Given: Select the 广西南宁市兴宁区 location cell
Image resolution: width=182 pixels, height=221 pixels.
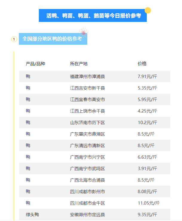Looking at the screenshot, I should point(87,157).
